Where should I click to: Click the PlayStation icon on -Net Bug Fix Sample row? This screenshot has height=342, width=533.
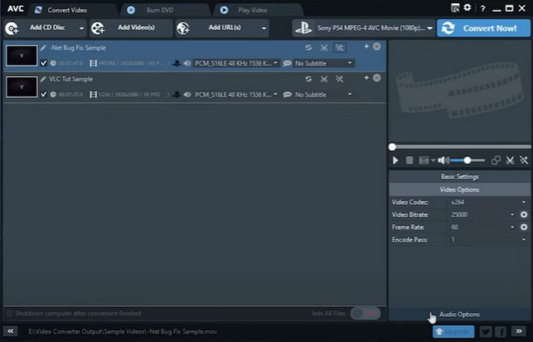click(176, 63)
